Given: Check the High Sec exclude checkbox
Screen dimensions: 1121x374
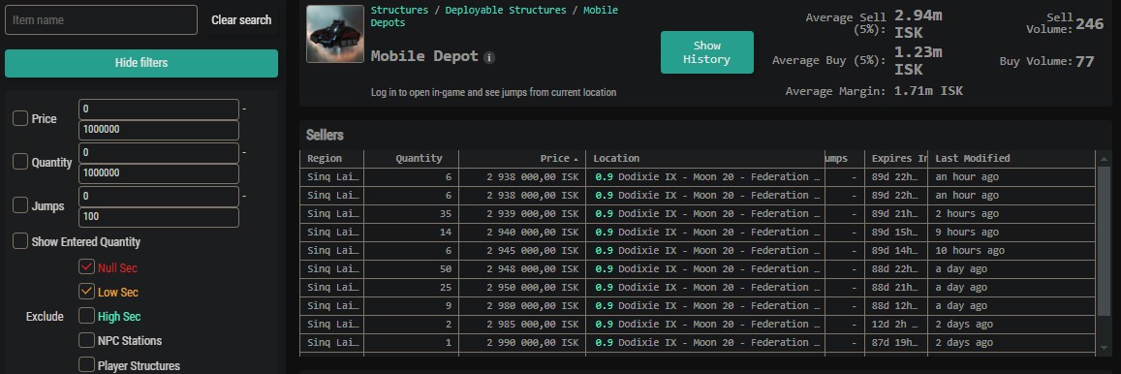Looking at the screenshot, I should [86, 316].
